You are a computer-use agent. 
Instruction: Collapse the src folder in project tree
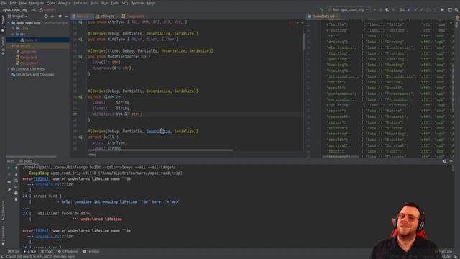click(13, 34)
